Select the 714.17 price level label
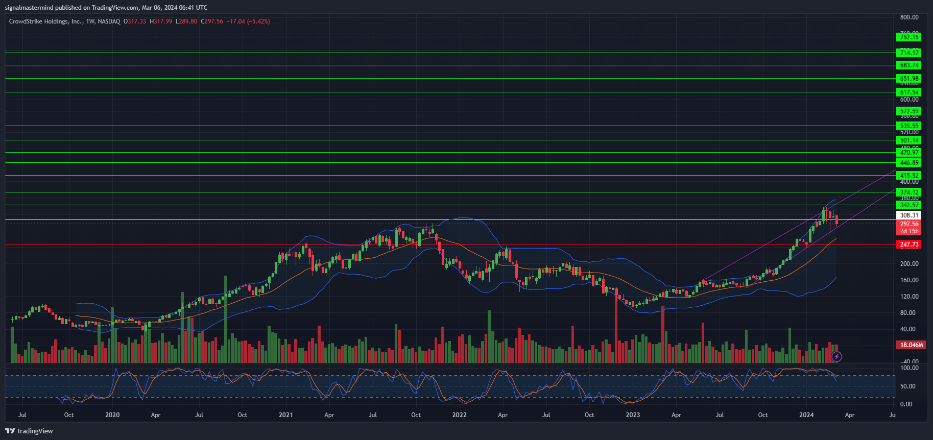The image size is (933, 440). [x=909, y=53]
